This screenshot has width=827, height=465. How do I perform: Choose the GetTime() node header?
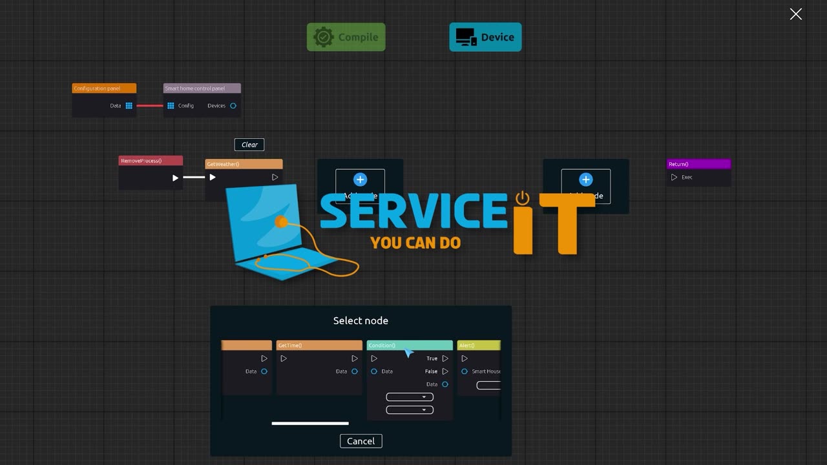click(319, 346)
